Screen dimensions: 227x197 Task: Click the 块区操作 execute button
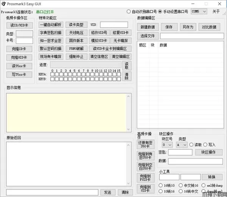pos(209,152)
